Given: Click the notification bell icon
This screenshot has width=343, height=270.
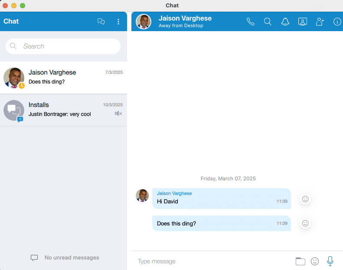Looking at the screenshot, I should coord(285,22).
